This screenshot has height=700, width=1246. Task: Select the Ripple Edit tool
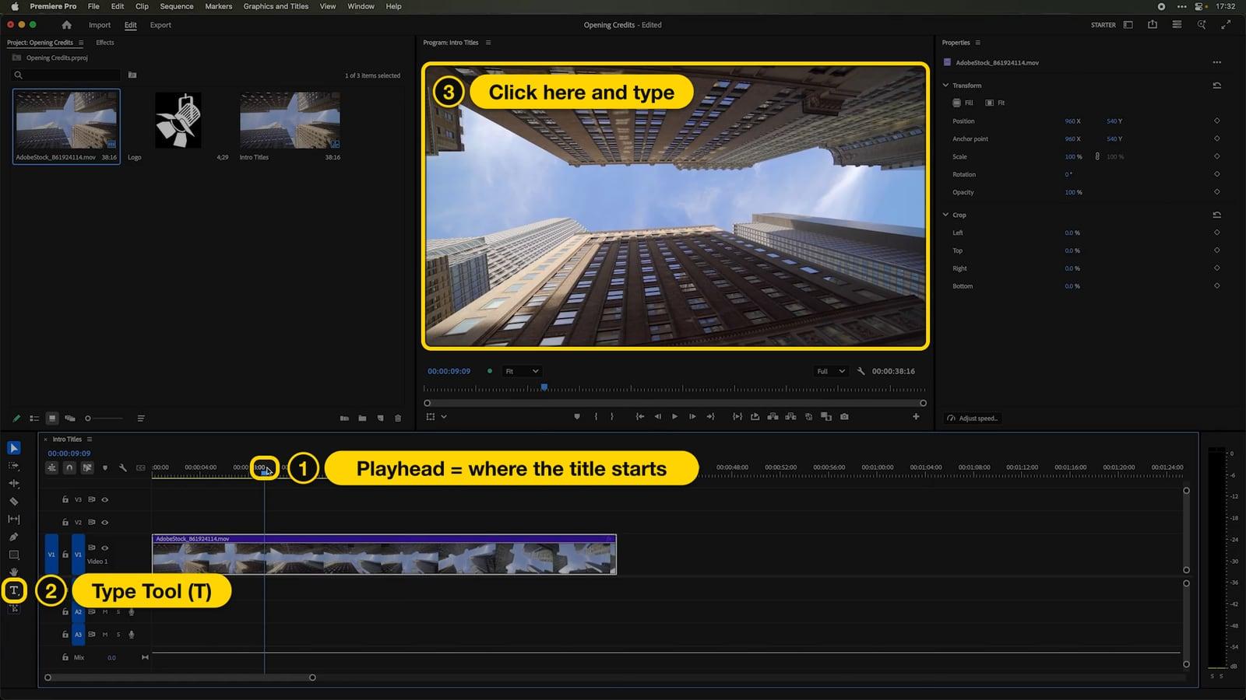click(14, 484)
